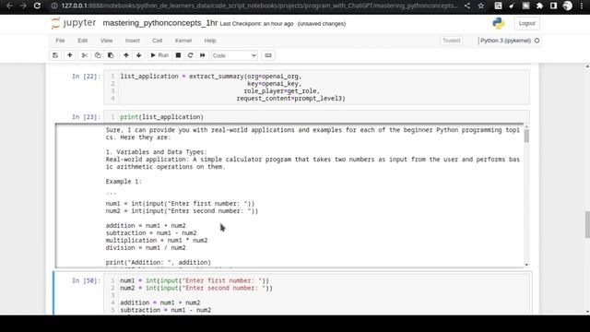Click the Trusted notebook indicator
590x332 pixels.
pyautogui.click(x=451, y=41)
